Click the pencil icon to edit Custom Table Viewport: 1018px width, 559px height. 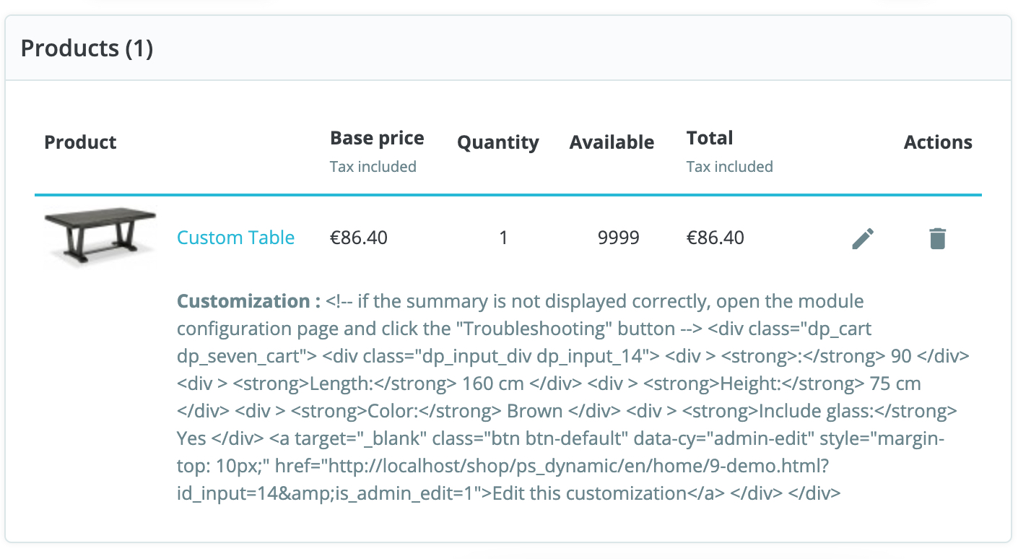[862, 238]
